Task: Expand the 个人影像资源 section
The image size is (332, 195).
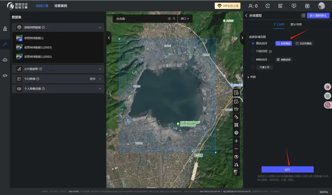Action: click(100, 89)
